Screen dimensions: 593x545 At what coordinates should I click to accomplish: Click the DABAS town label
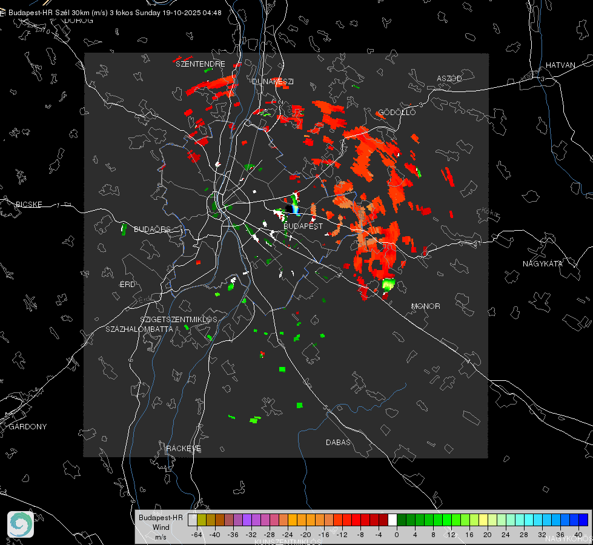[x=339, y=442]
